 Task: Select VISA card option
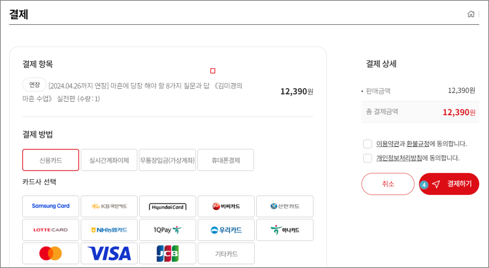(x=109, y=253)
